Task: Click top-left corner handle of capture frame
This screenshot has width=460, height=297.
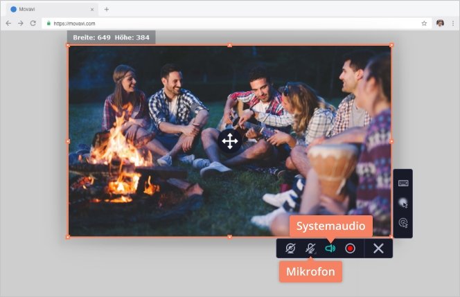Action: coord(68,45)
